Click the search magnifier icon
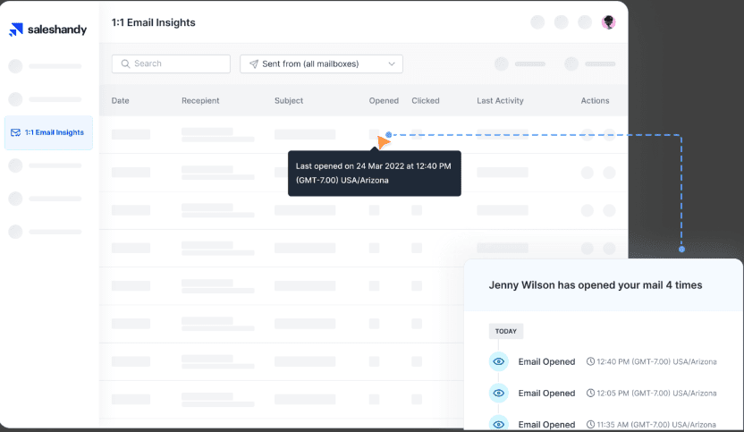This screenshot has width=744, height=432. tap(124, 64)
